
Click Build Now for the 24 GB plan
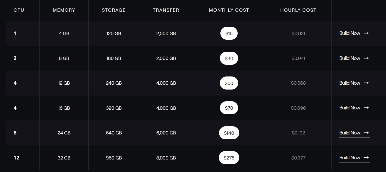point(350,133)
